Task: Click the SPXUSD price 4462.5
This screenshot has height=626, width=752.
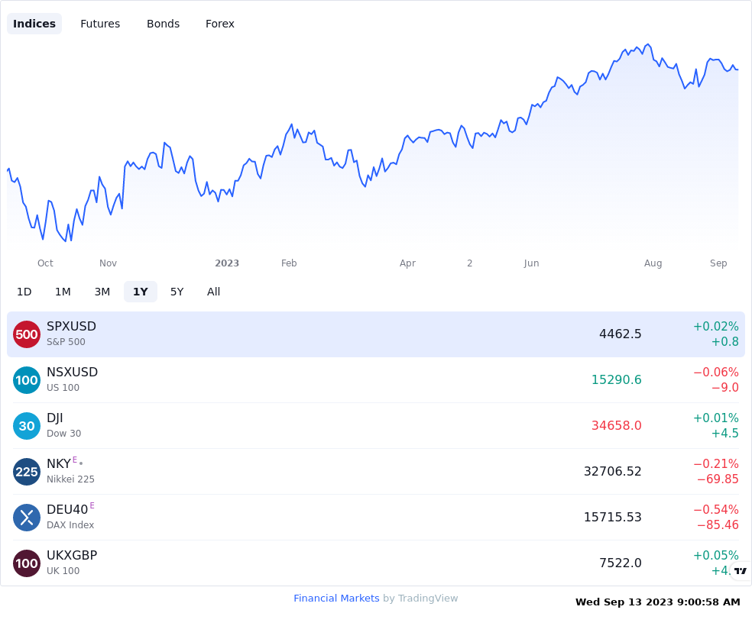Action: pos(620,334)
